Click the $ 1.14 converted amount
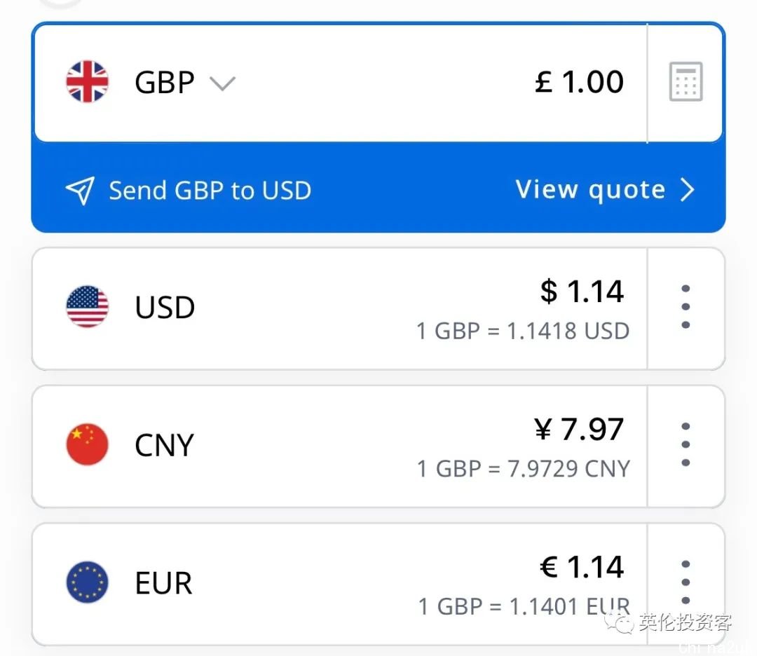The image size is (757, 656). tap(582, 292)
